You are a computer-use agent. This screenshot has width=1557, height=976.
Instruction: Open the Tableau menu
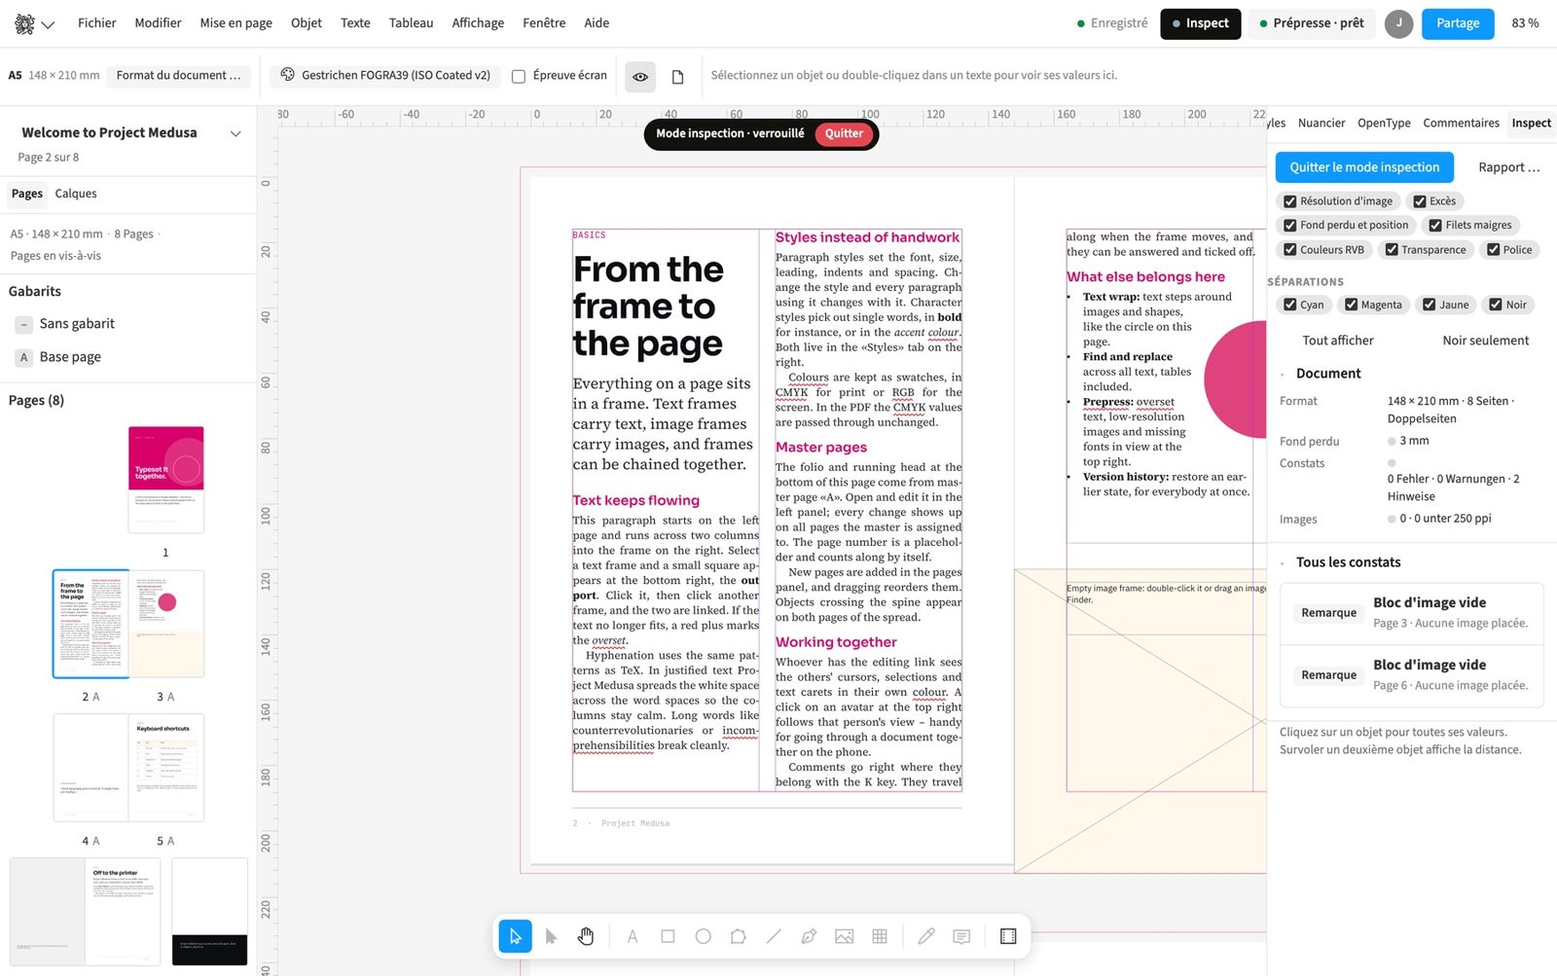[412, 23]
